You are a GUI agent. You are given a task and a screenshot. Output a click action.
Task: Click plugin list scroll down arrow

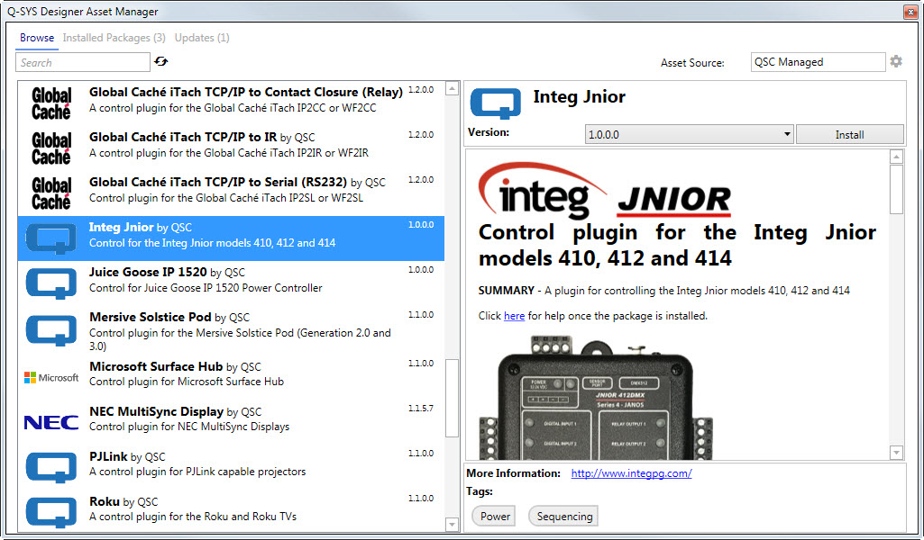coord(452,524)
